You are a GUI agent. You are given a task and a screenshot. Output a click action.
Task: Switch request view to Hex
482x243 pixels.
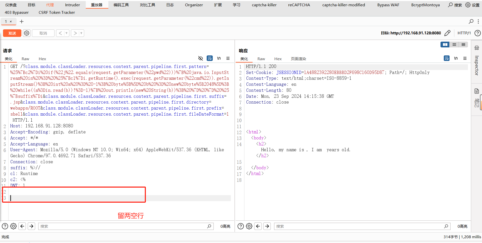click(x=42, y=59)
